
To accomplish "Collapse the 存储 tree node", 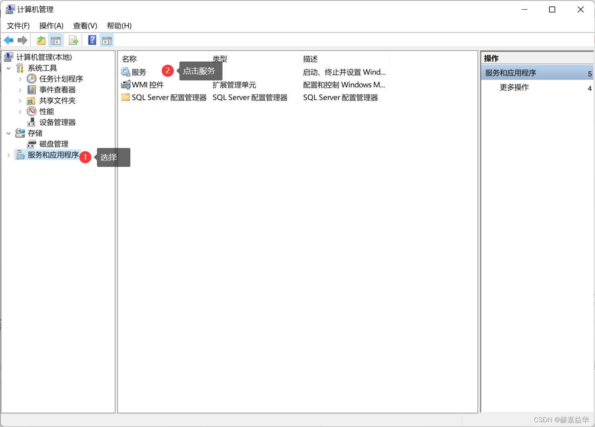I will 8,133.
